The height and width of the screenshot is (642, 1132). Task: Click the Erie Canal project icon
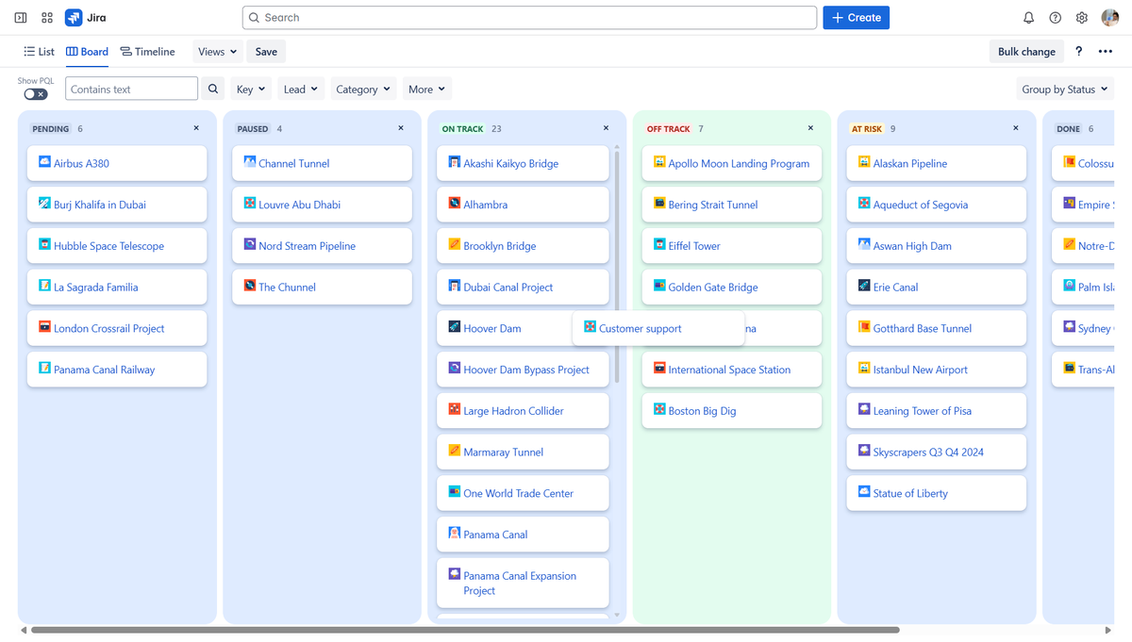point(864,286)
